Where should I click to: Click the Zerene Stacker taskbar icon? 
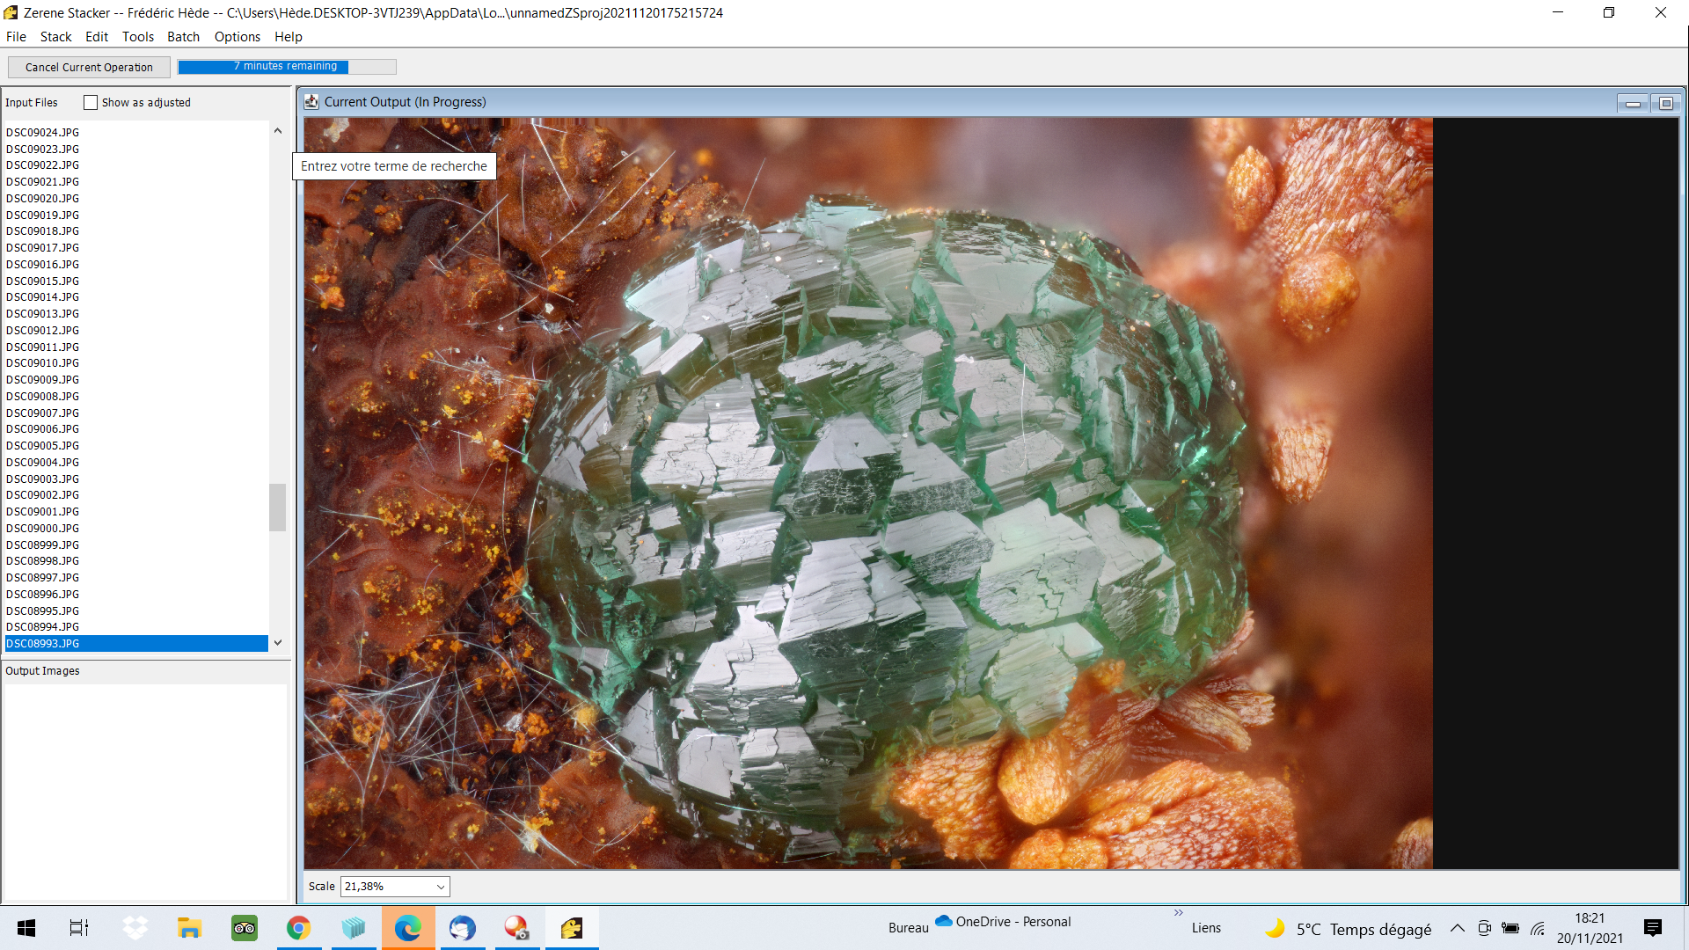click(572, 928)
